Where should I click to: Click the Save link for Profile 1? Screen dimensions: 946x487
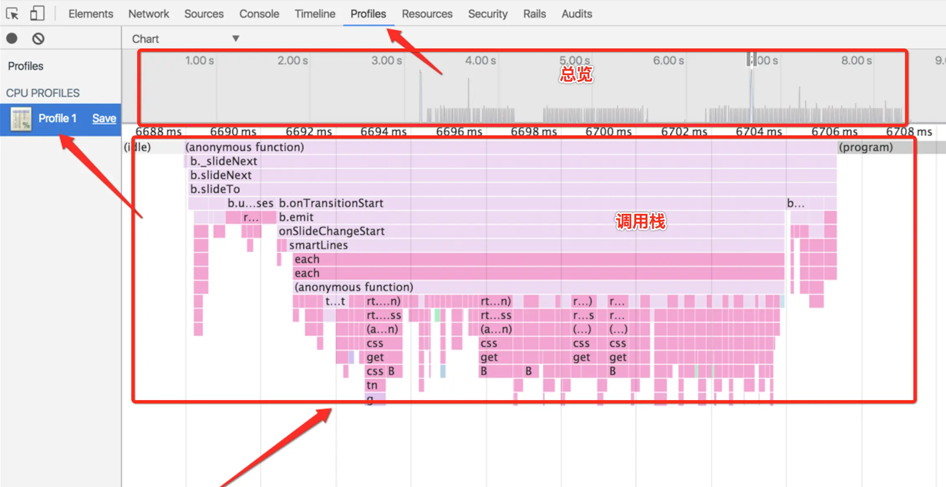coord(104,119)
